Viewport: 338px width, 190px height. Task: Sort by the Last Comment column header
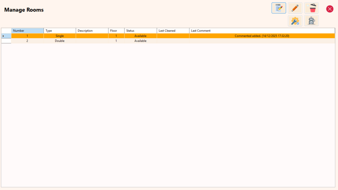click(x=262, y=31)
